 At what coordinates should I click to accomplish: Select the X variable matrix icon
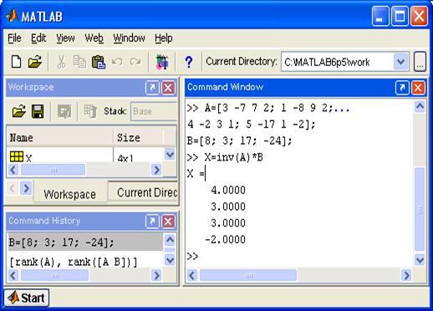[x=17, y=156]
